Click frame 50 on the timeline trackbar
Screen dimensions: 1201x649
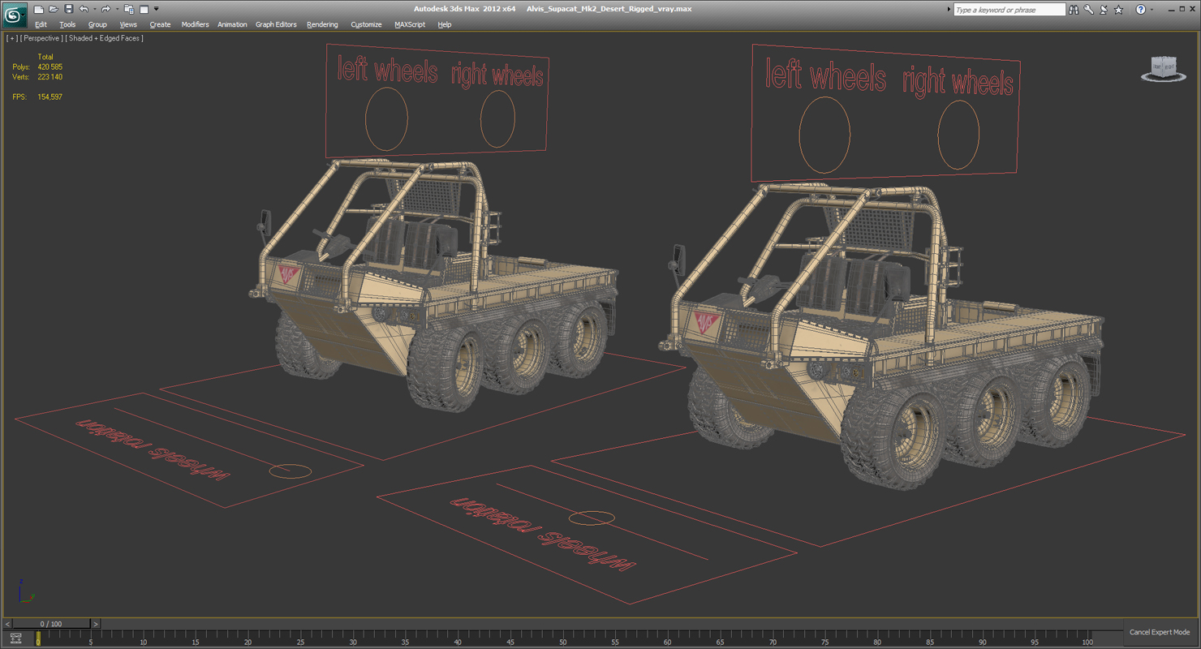coord(562,639)
